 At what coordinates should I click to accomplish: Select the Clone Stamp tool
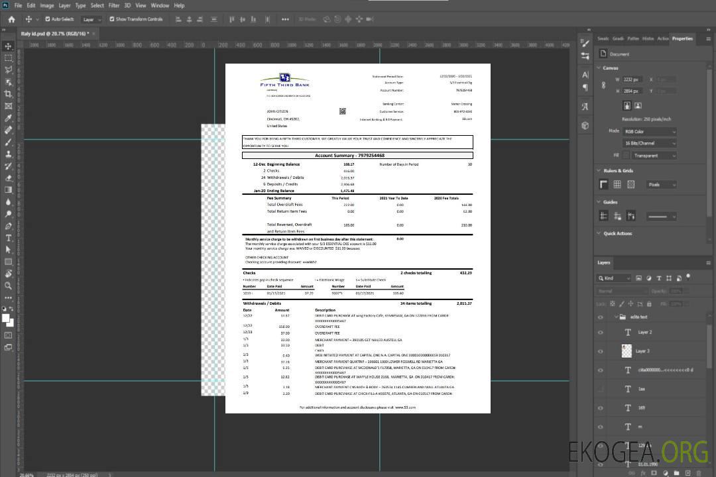8,154
